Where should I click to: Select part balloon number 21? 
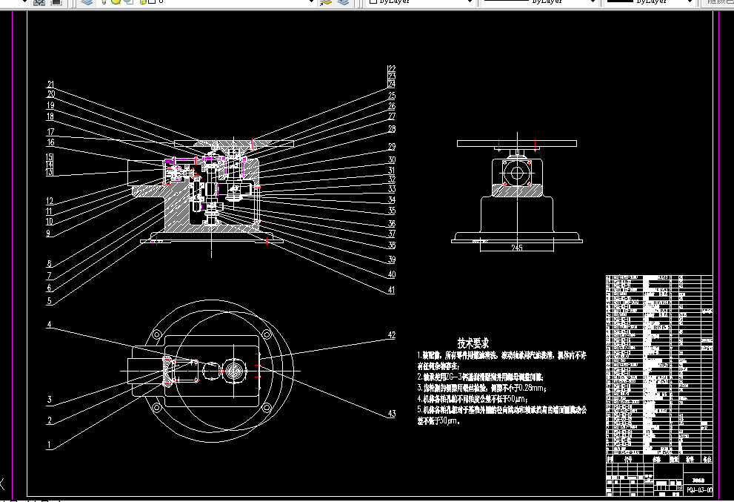click(50, 85)
